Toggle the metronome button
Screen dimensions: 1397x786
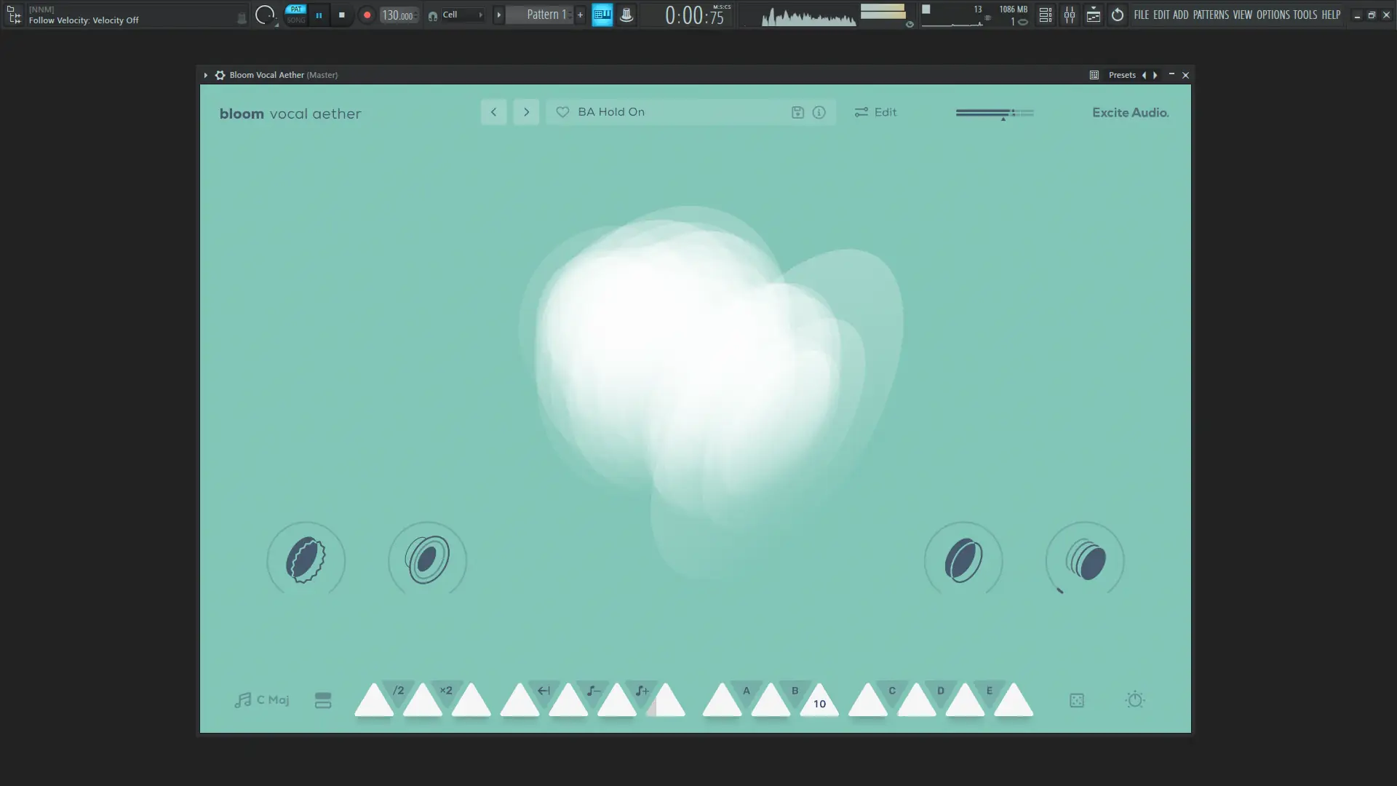point(626,15)
